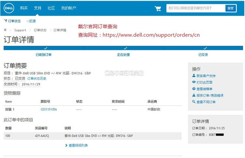The image size is (245, 158).
Task: Click the 货物跟踪 heading
Action: coord(12,93)
